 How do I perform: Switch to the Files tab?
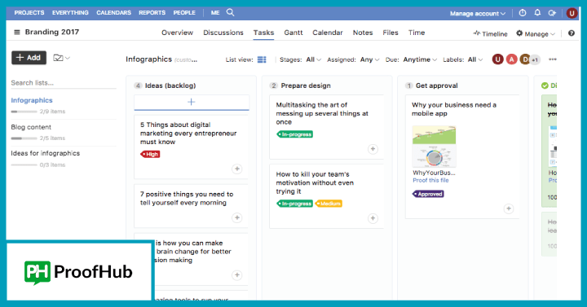click(391, 33)
